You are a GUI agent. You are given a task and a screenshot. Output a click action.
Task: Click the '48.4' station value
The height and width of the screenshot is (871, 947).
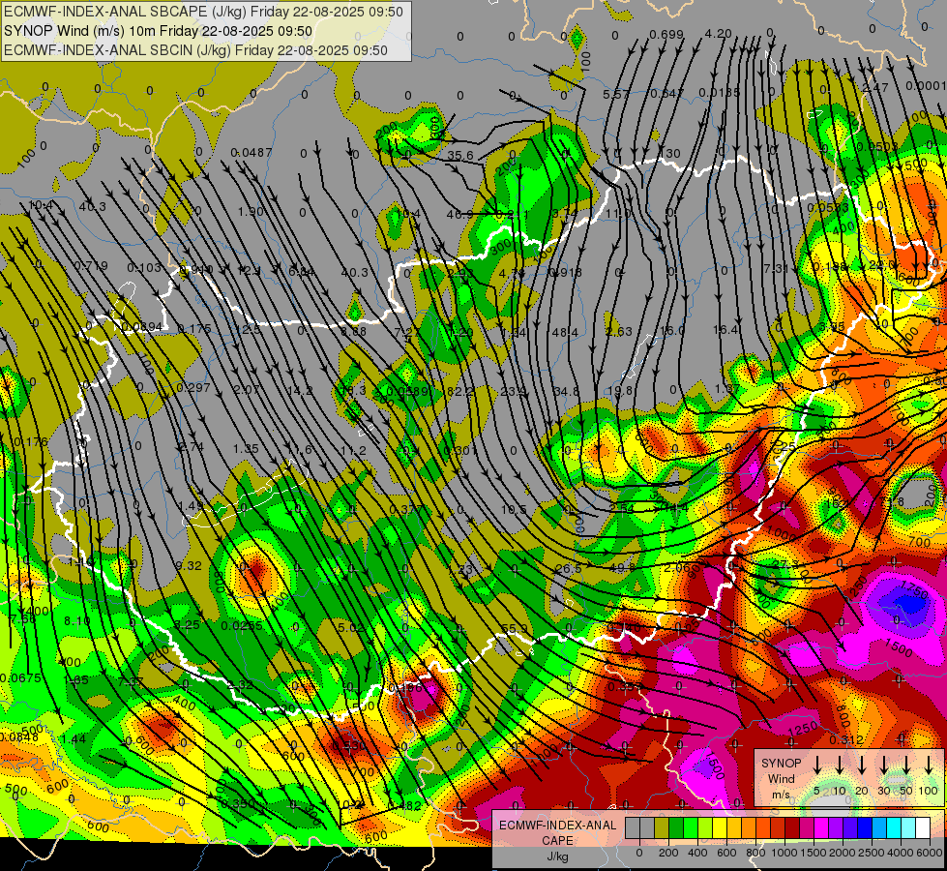pyautogui.click(x=565, y=333)
